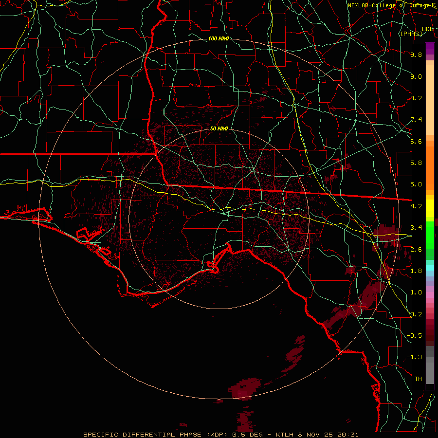
Task: Pick the pink band near 1.0 on scale
Action: coord(430,295)
